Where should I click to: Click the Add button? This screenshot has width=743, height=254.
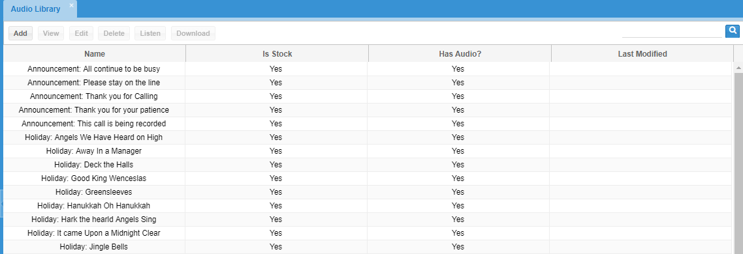[20, 33]
